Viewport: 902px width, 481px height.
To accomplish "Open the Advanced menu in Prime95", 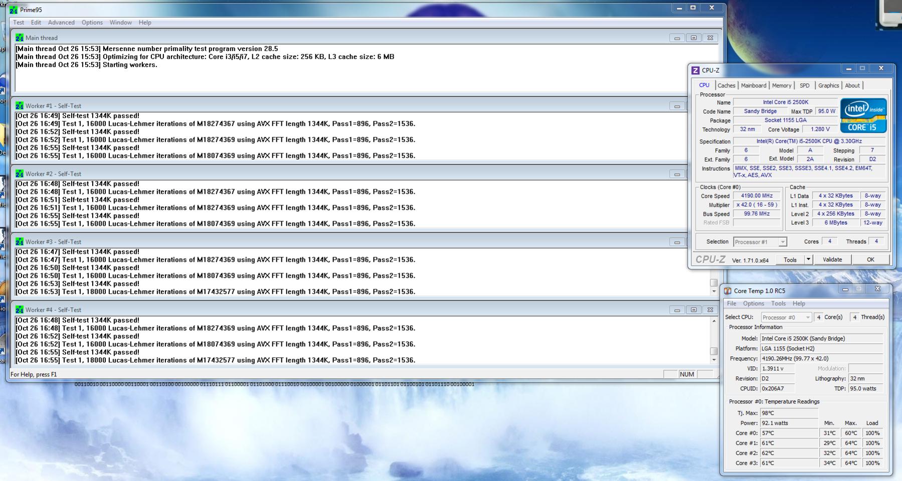I will tap(61, 23).
